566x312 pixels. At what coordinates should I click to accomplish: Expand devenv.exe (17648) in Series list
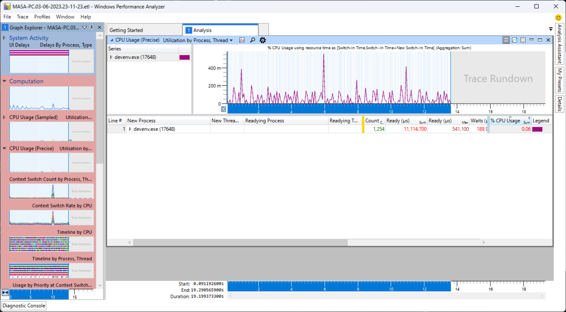(x=111, y=57)
